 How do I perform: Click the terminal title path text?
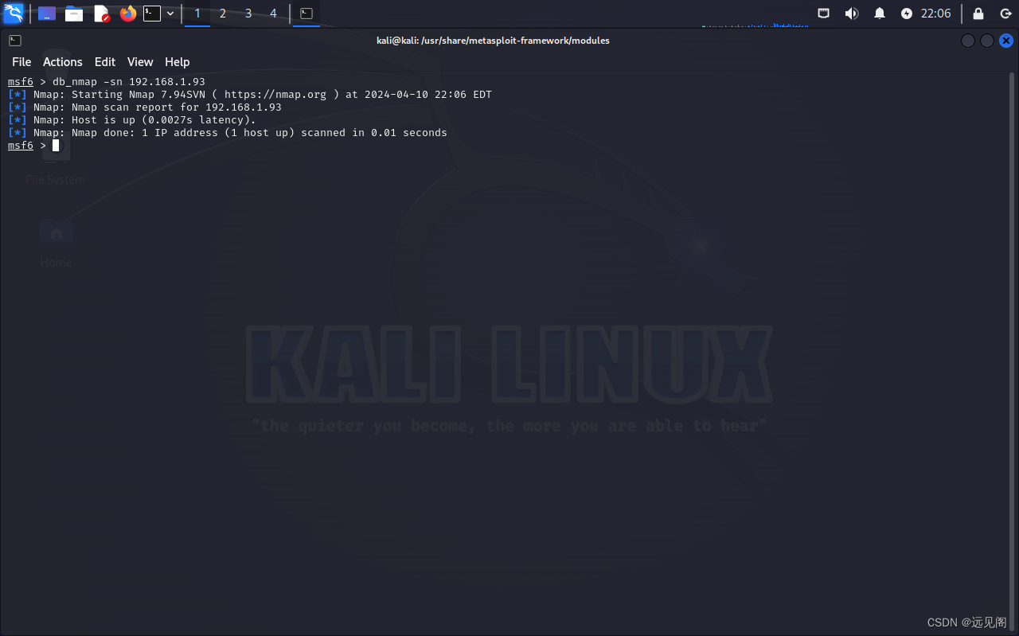tap(493, 41)
